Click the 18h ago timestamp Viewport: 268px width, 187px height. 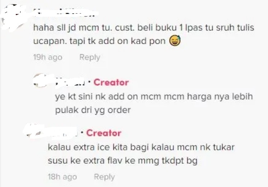(x=62, y=177)
